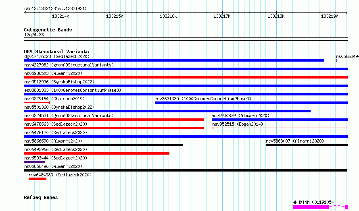Click the right arrow of the ruler
Image resolution: width=359 pixels, height=211 pixels.
[x=346, y=13]
